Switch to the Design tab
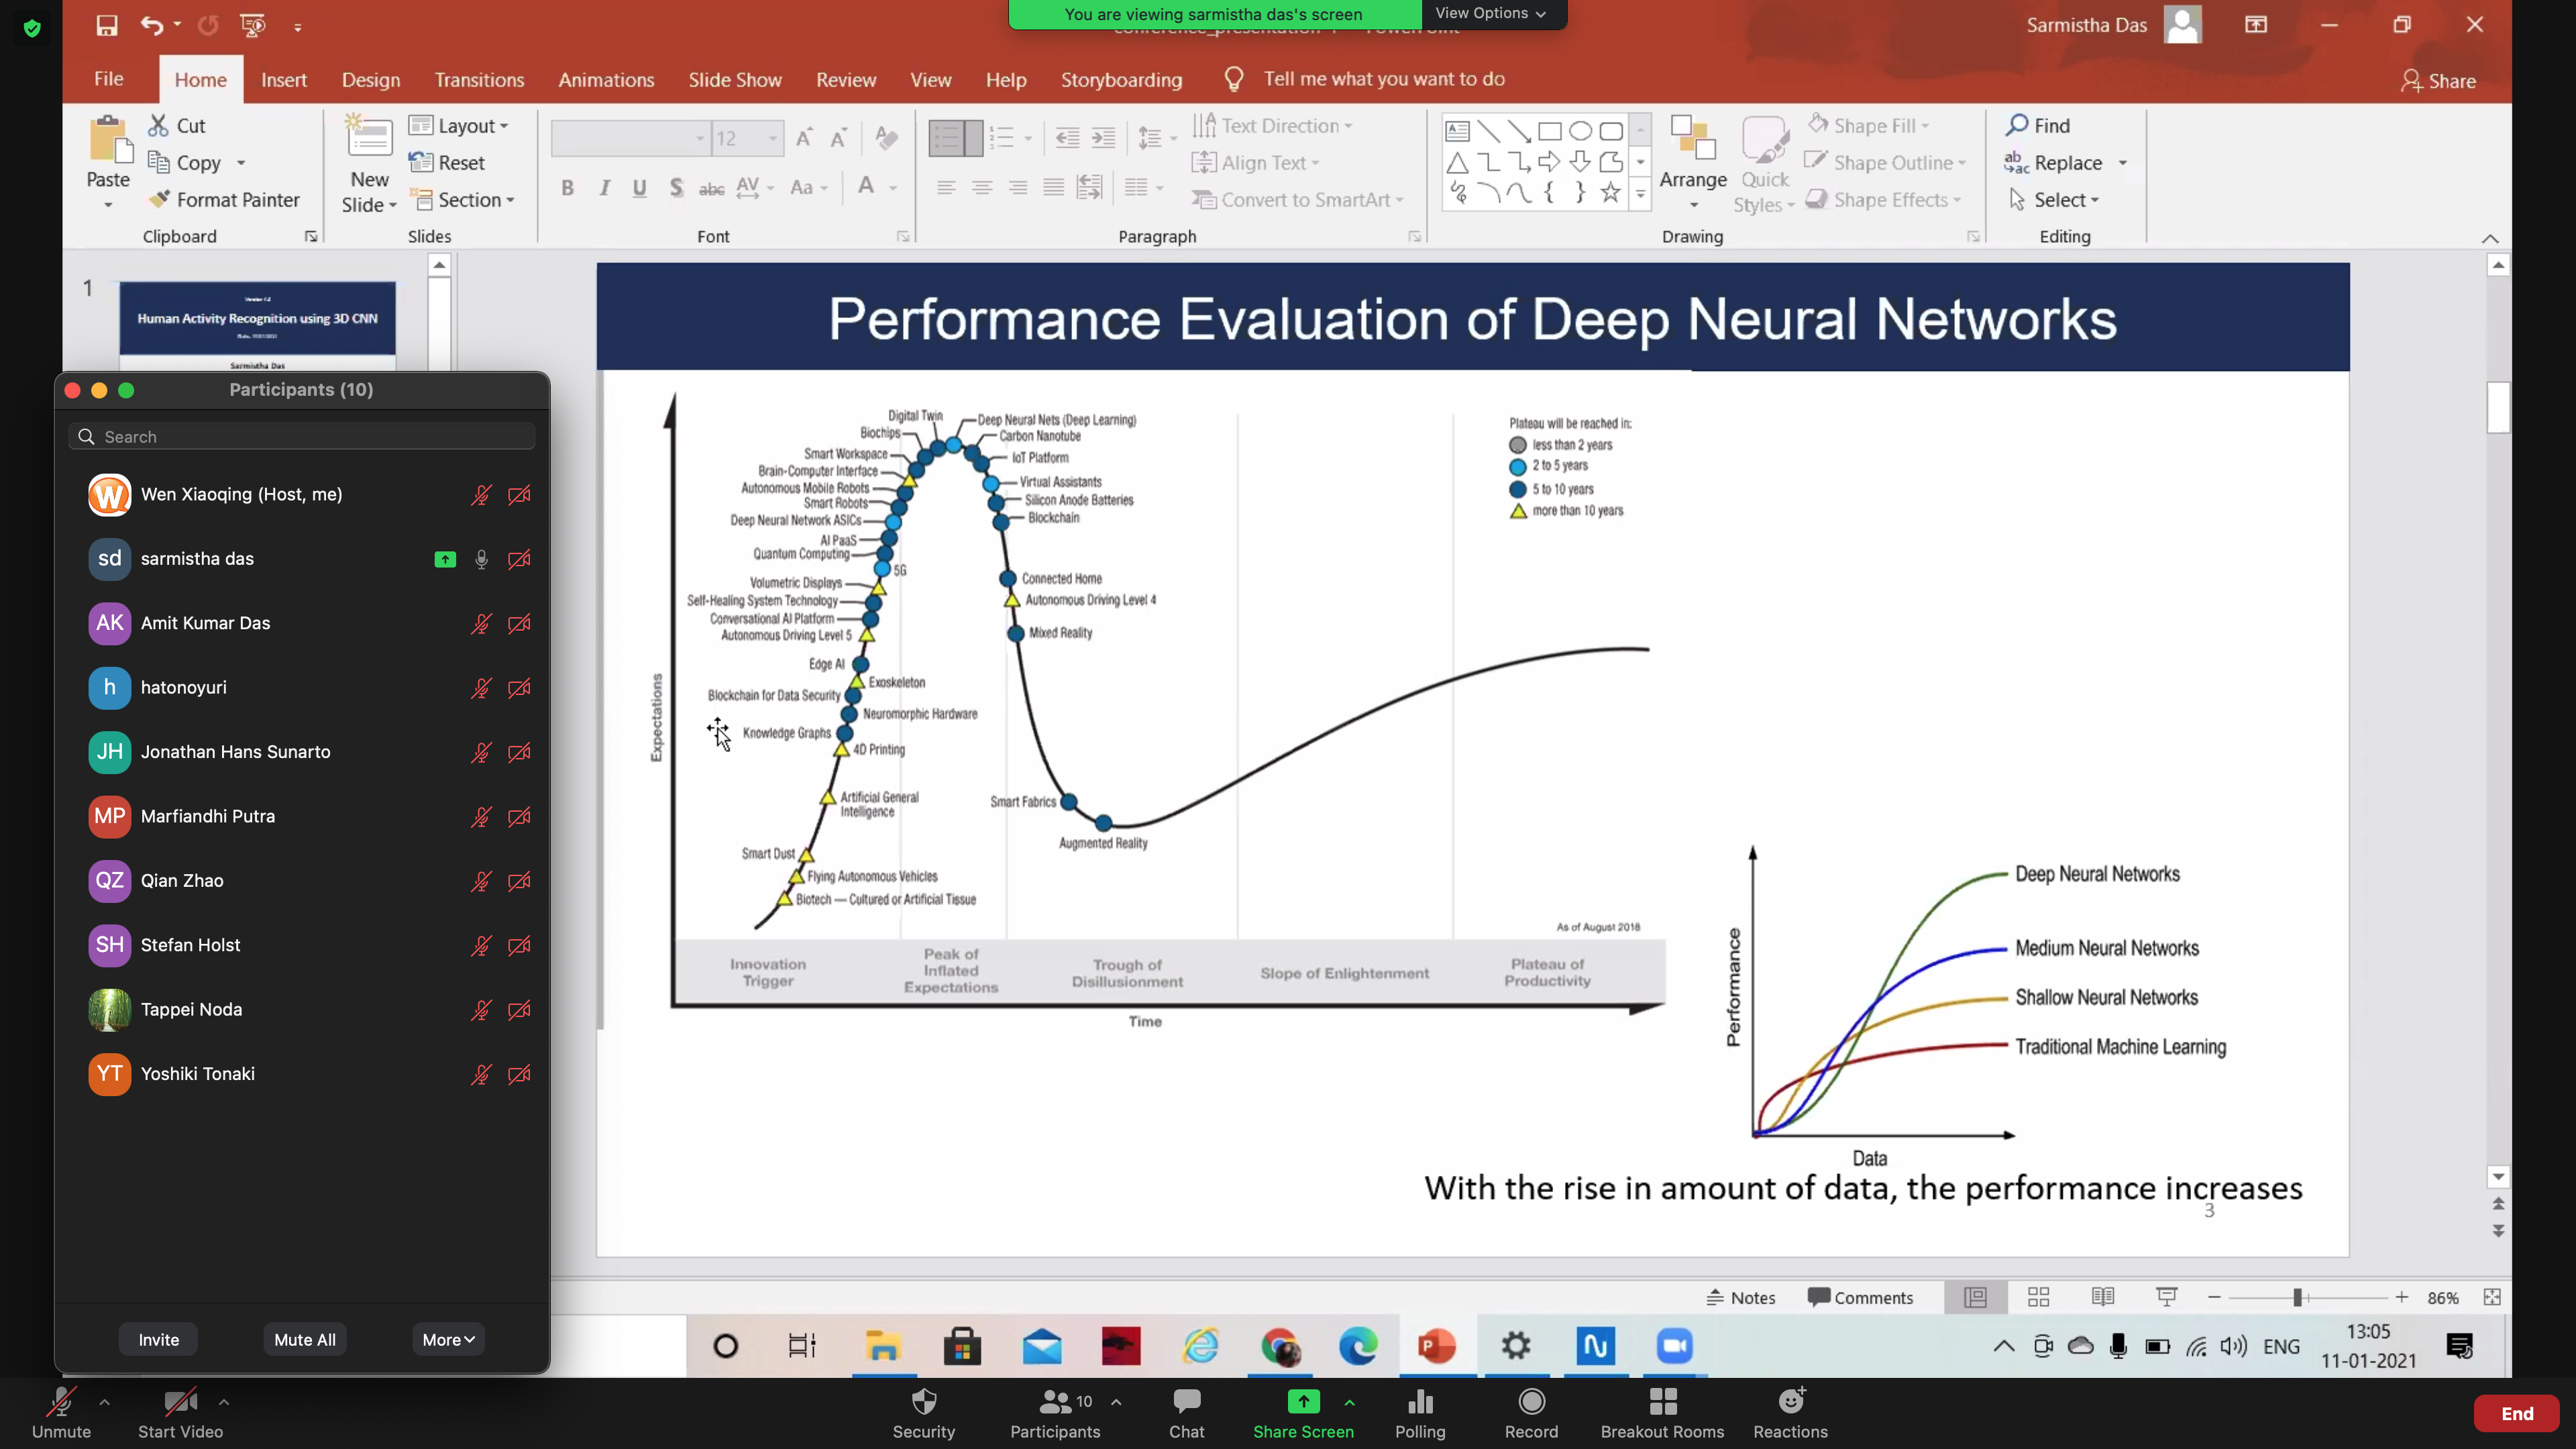This screenshot has height=1449, width=2576. pos(370,79)
